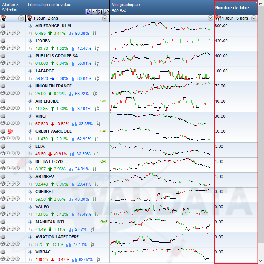The height and width of the screenshot is (264, 264).
Task: Click range candle icon after AB INBEV 29.41%
Action: 97,184
